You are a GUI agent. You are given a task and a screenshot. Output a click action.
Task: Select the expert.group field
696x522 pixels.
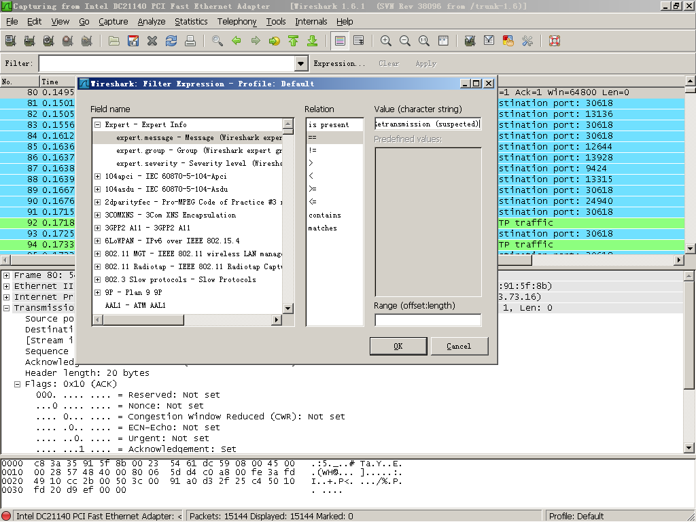point(188,150)
